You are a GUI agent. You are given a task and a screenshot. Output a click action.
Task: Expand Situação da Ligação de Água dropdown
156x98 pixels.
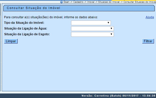[92, 28]
